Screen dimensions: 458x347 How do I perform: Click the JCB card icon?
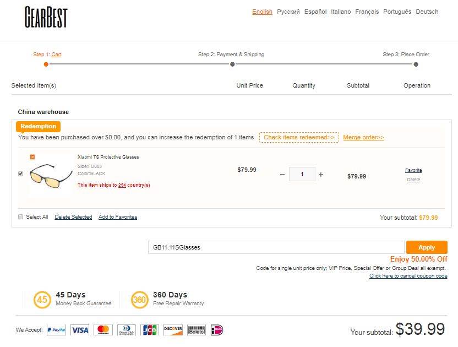(149, 330)
